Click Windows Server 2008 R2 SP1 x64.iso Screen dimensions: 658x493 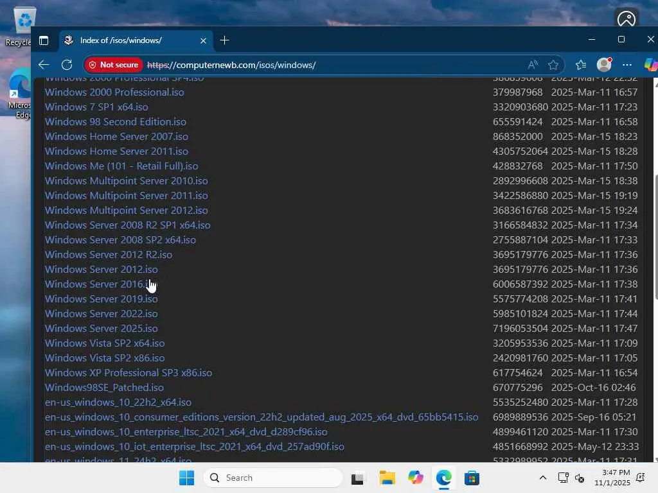(x=128, y=225)
